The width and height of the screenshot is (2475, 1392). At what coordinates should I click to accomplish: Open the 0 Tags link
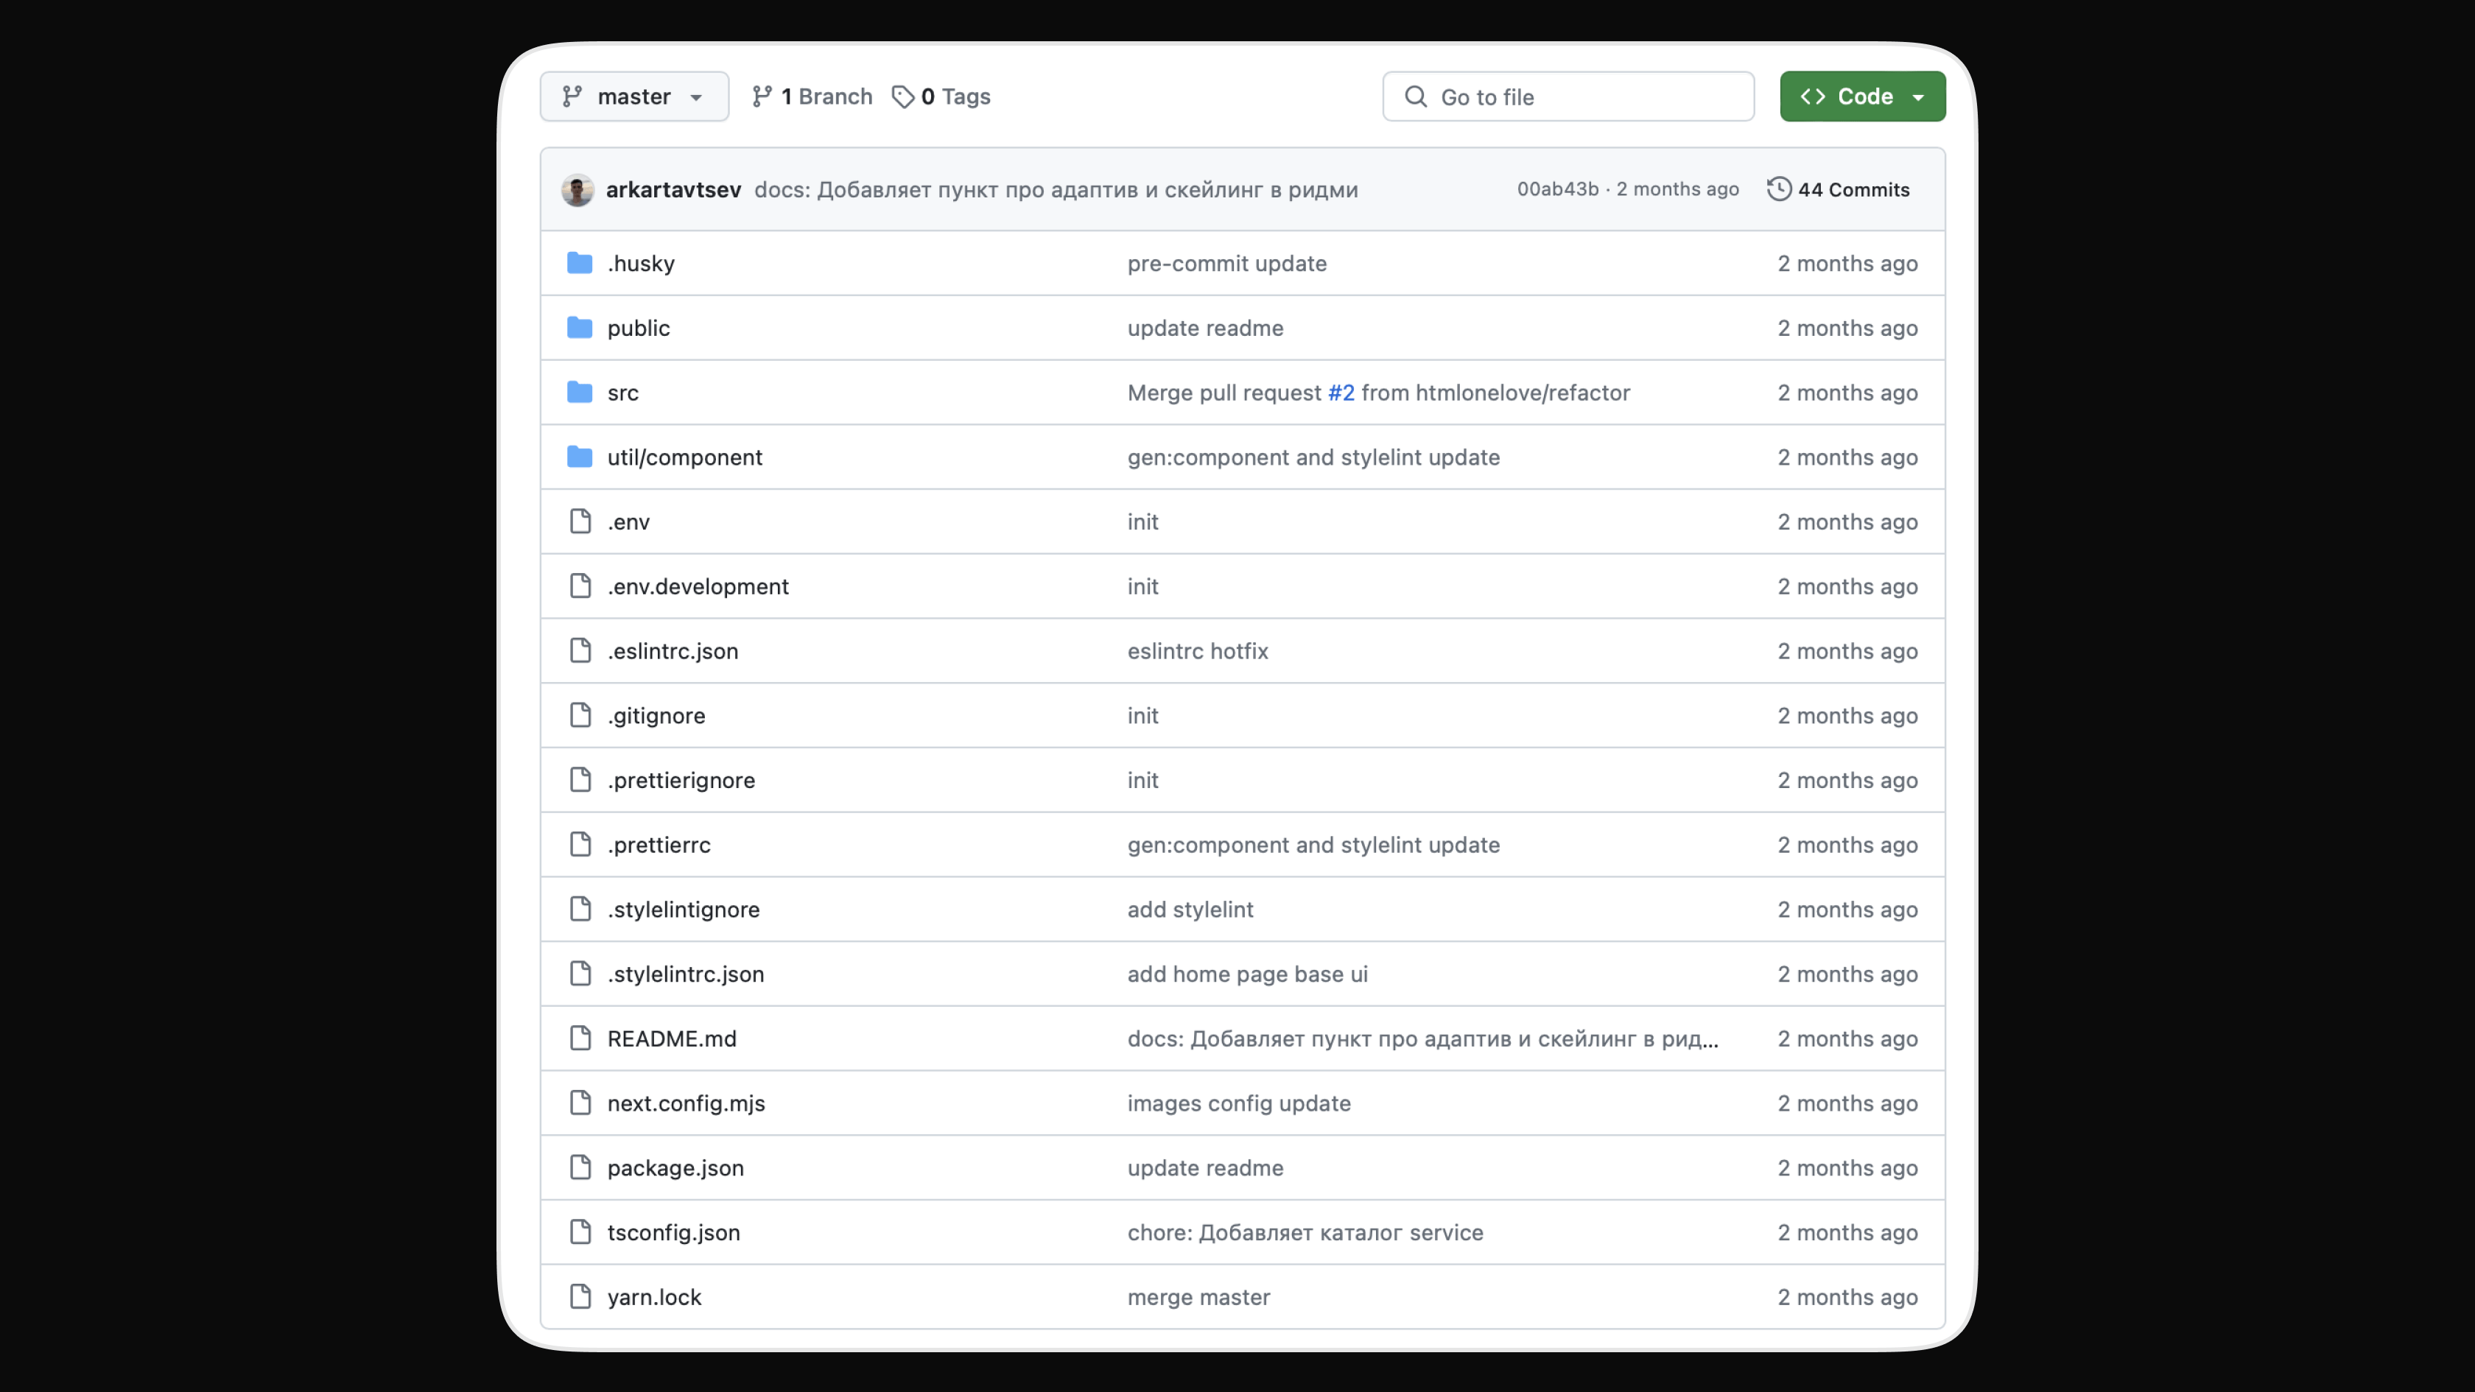click(943, 96)
